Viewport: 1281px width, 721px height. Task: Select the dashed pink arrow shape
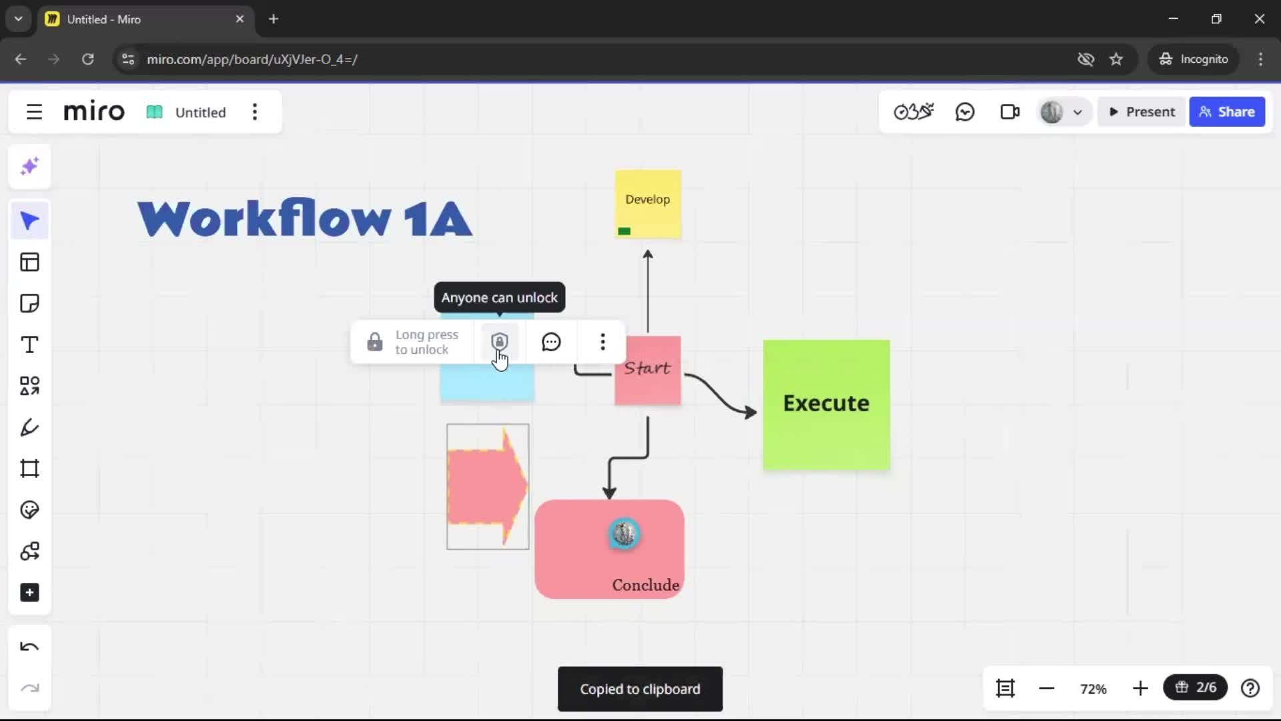pyautogui.click(x=488, y=487)
